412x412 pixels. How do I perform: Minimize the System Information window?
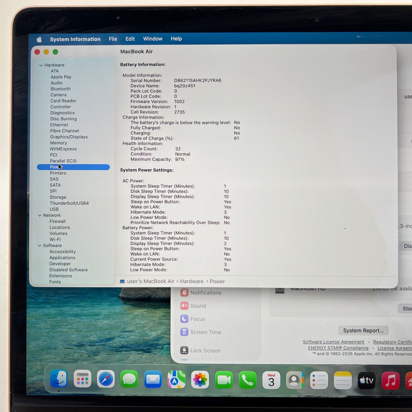[46, 52]
